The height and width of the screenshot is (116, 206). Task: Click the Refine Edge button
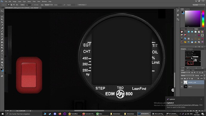(x=82, y=5)
